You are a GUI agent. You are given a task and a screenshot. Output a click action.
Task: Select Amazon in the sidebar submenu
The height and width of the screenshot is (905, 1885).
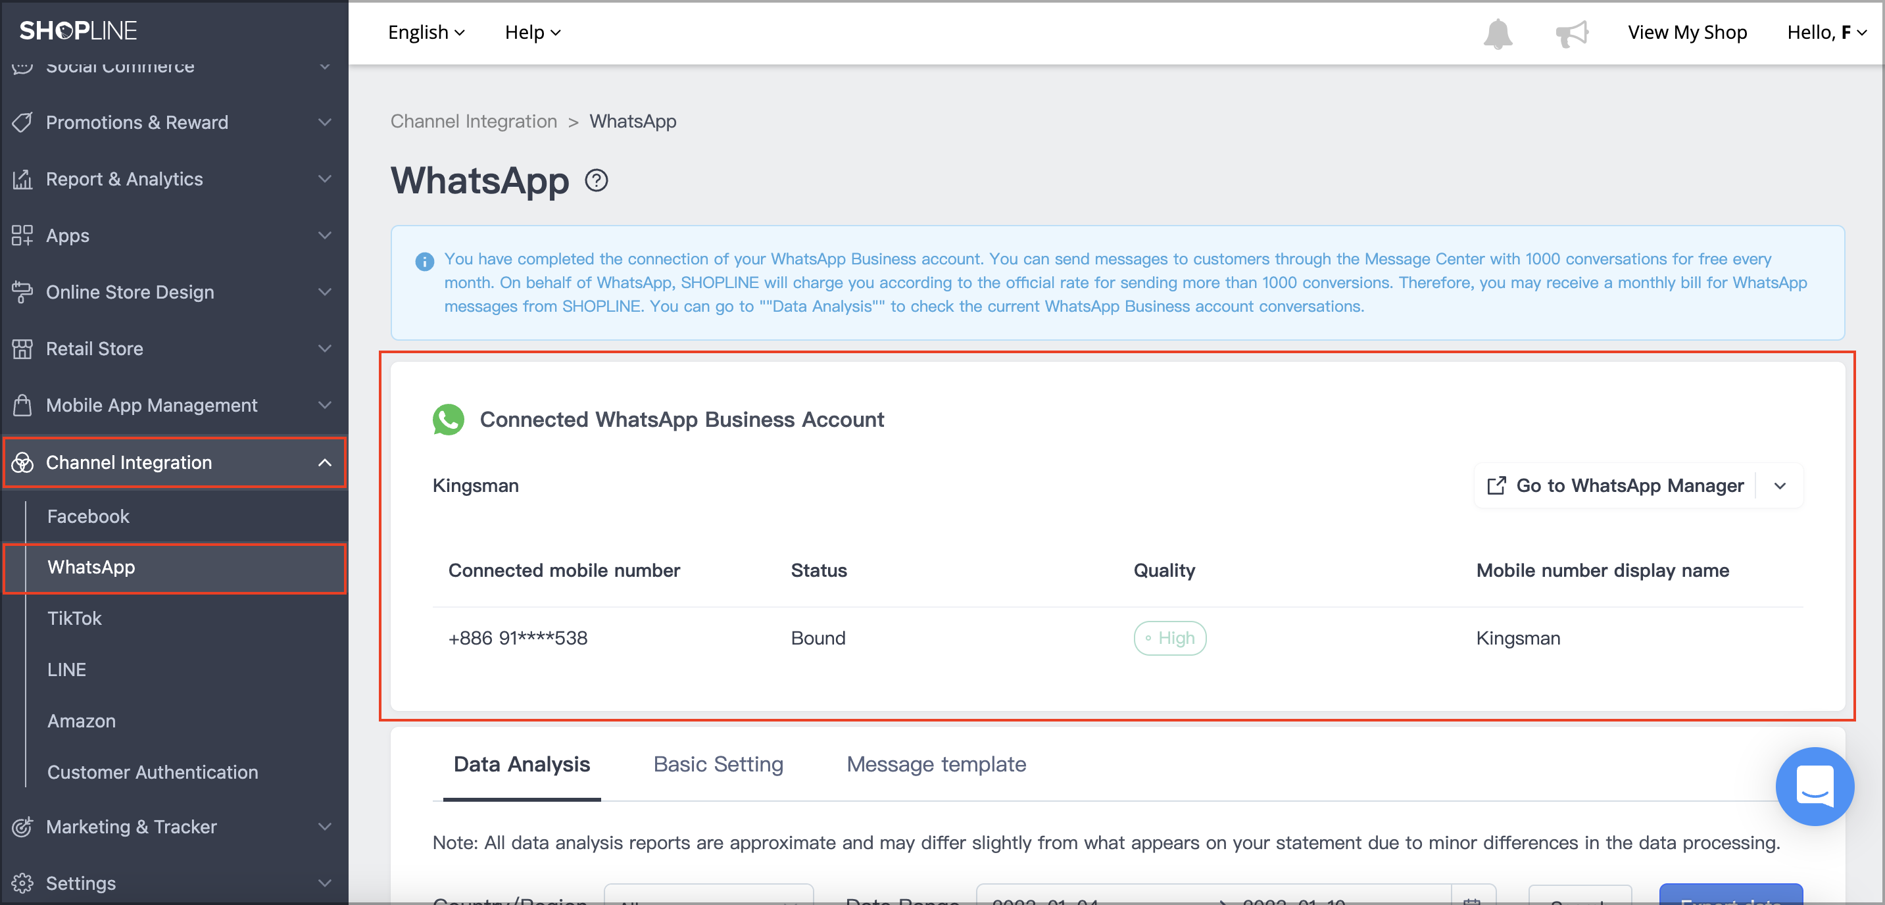81,721
